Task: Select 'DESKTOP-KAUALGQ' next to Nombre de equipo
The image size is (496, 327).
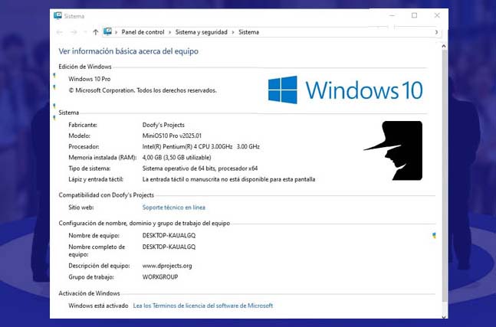Action: [x=169, y=235]
